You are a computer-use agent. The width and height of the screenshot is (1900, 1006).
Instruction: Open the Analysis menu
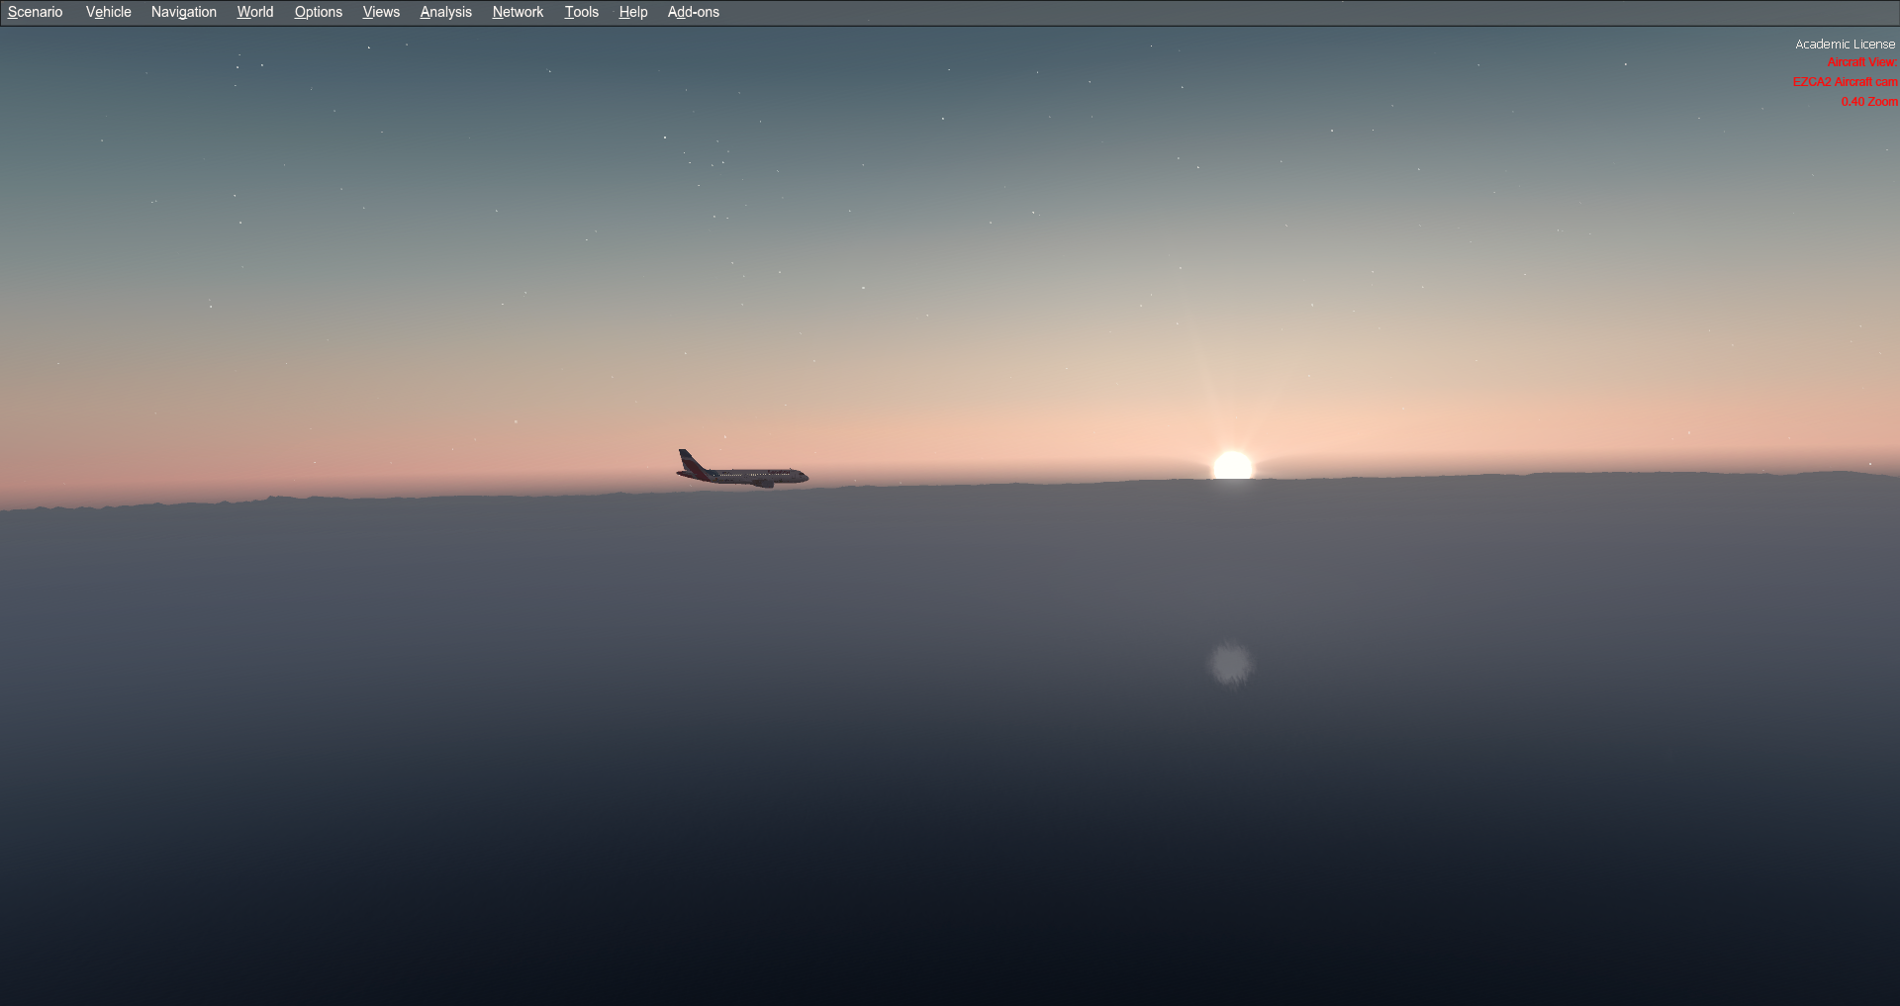[446, 12]
